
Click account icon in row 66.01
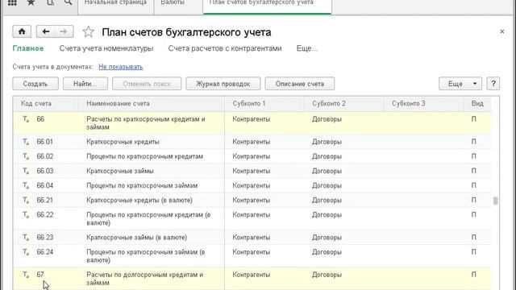coord(26,142)
